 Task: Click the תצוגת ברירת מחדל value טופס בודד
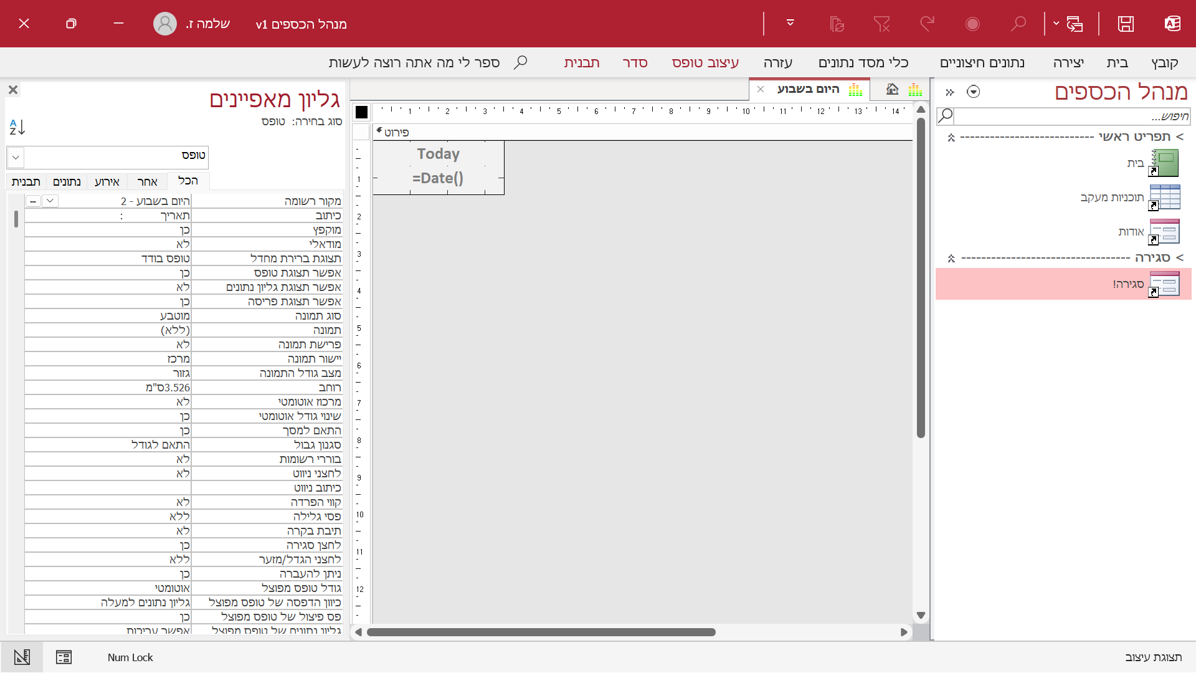click(x=108, y=259)
